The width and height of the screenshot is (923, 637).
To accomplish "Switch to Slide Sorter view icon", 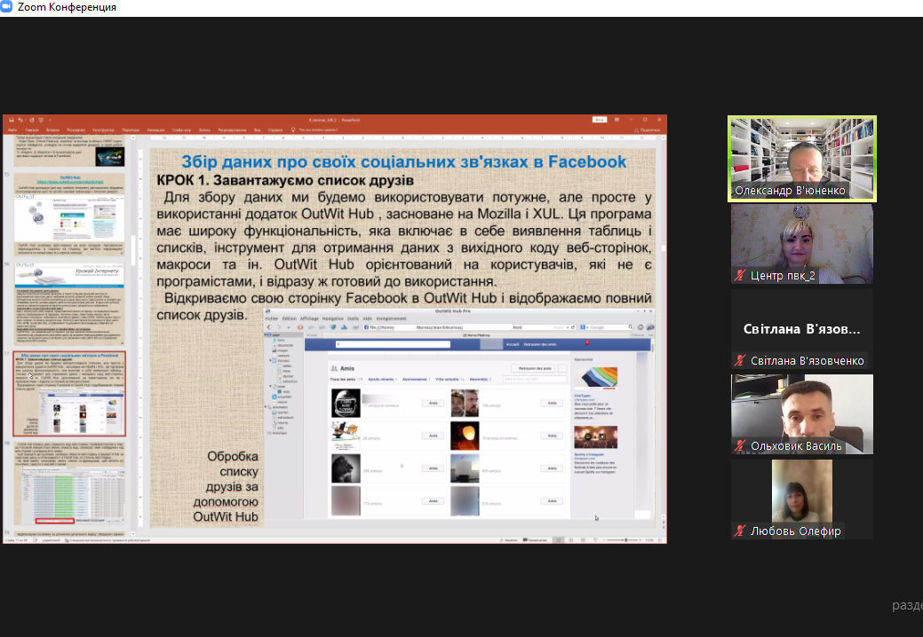I will [x=570, y=540].
